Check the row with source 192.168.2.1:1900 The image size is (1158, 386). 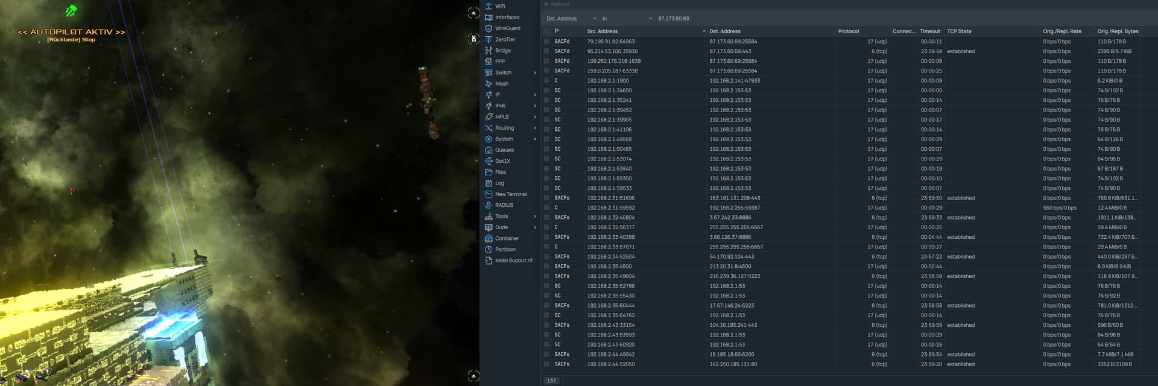point(546,81)
